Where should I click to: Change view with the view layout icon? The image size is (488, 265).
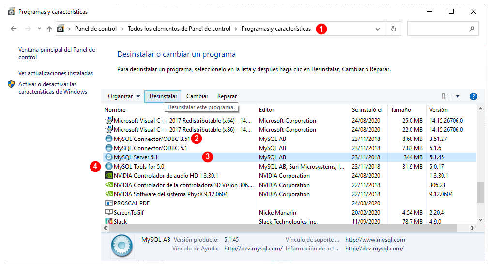[446, 96]
